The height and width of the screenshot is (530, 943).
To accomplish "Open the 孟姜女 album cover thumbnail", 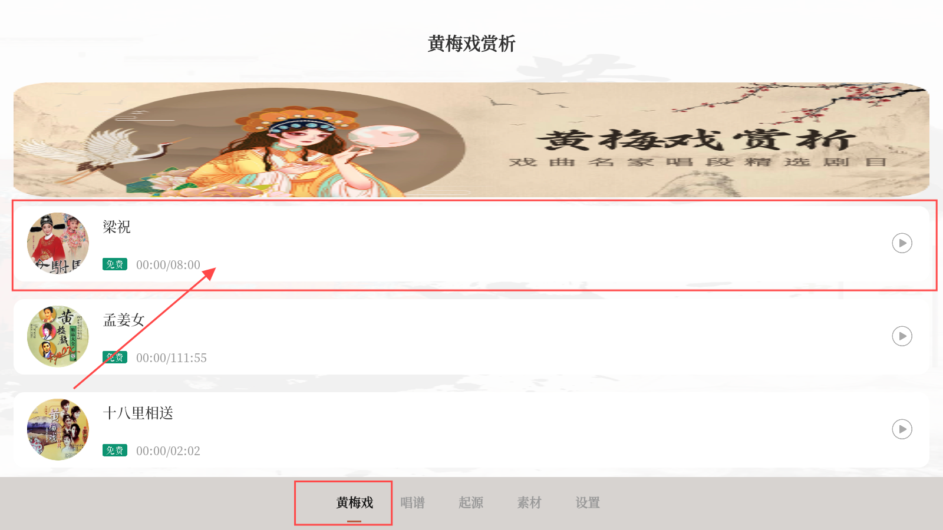I will click(x=58, y=336).
